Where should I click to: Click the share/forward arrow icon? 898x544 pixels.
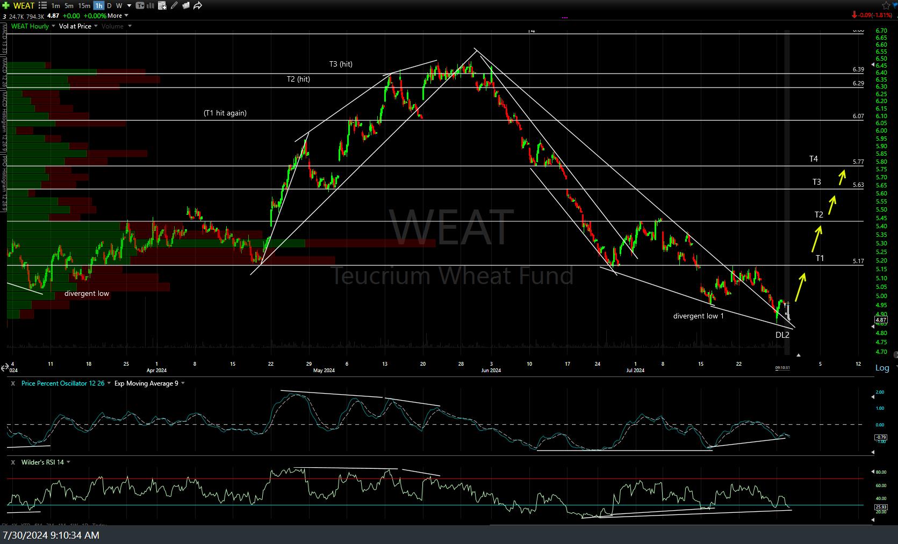[197, 5]
